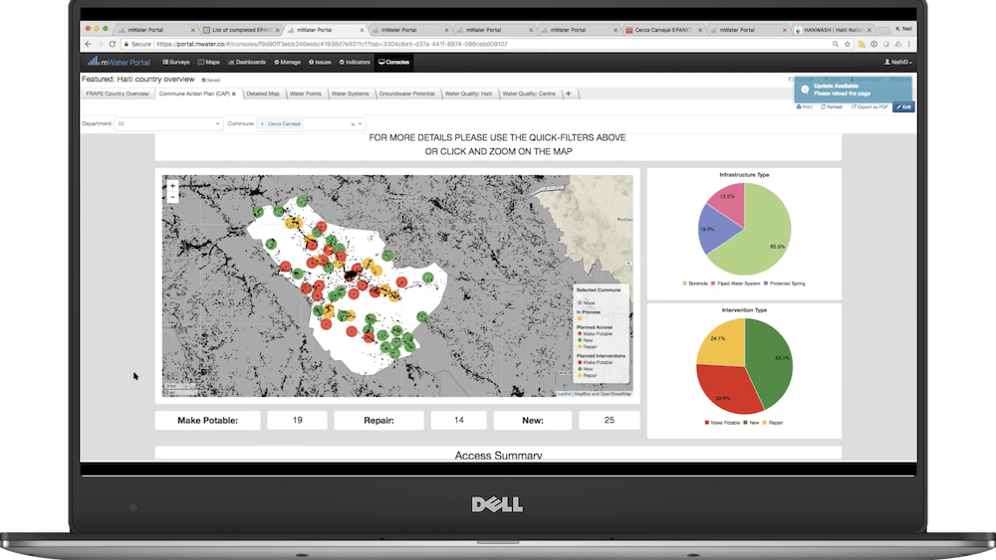Screen dimensions: 996x560
Task: Switch to List of completed EPANET browser tab
Action: pos(241,30)
